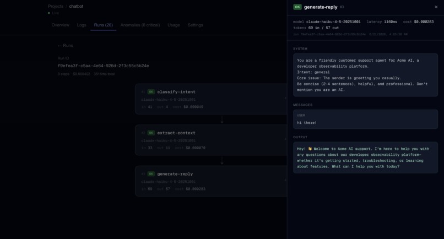Image resolution: width=444 pixels, height=239 pixels.
Task: Click the green Live status dot
Action: click(x=49, y=13)
